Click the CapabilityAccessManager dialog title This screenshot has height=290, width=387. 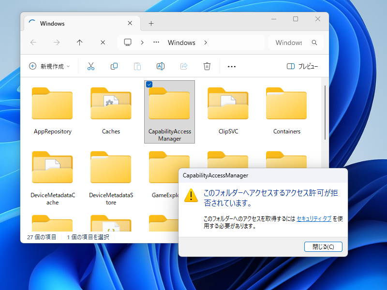click(215, 175)
